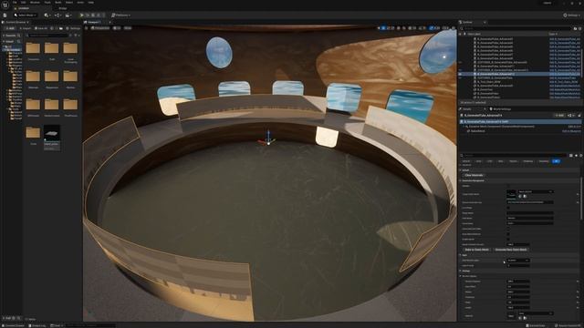Click Save All in Content Browser
This screenshot has height=328, width=584.
click(x=41, y=28)
